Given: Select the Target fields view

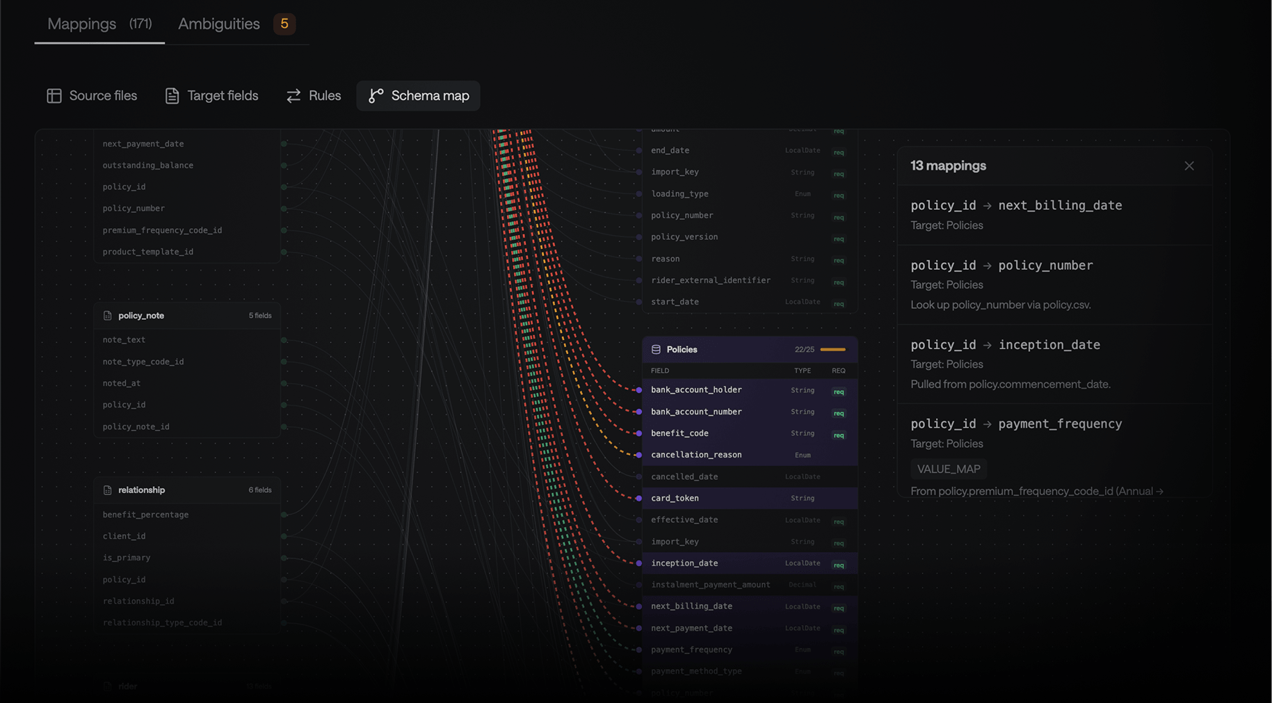Looking at the screenshot, I should tap(211, 96).
